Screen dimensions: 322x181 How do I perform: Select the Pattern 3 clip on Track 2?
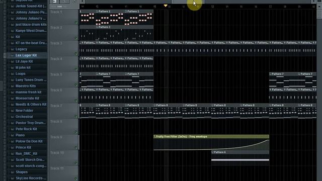[125, 33]
